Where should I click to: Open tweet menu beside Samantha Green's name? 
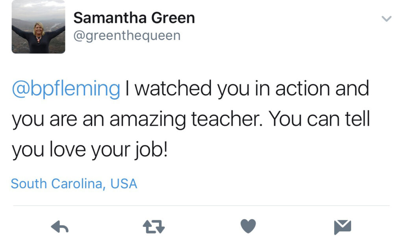point(386,19)
